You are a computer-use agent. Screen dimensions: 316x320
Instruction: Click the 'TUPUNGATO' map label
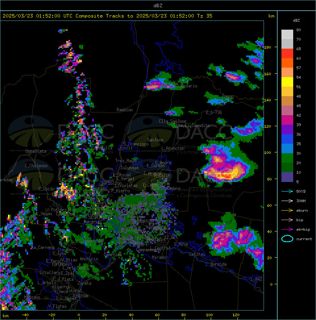[62, 264]
